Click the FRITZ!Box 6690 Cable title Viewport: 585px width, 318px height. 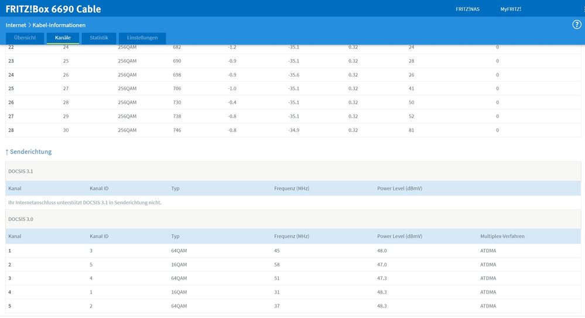point(53,9)
